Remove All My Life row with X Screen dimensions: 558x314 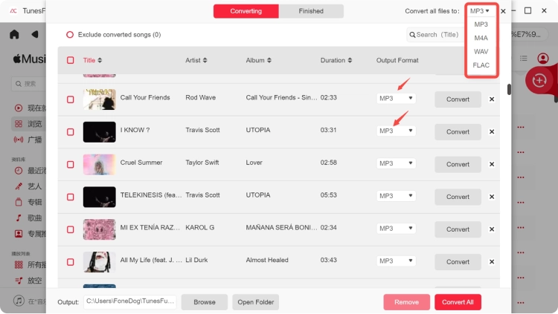coord(492,262)
